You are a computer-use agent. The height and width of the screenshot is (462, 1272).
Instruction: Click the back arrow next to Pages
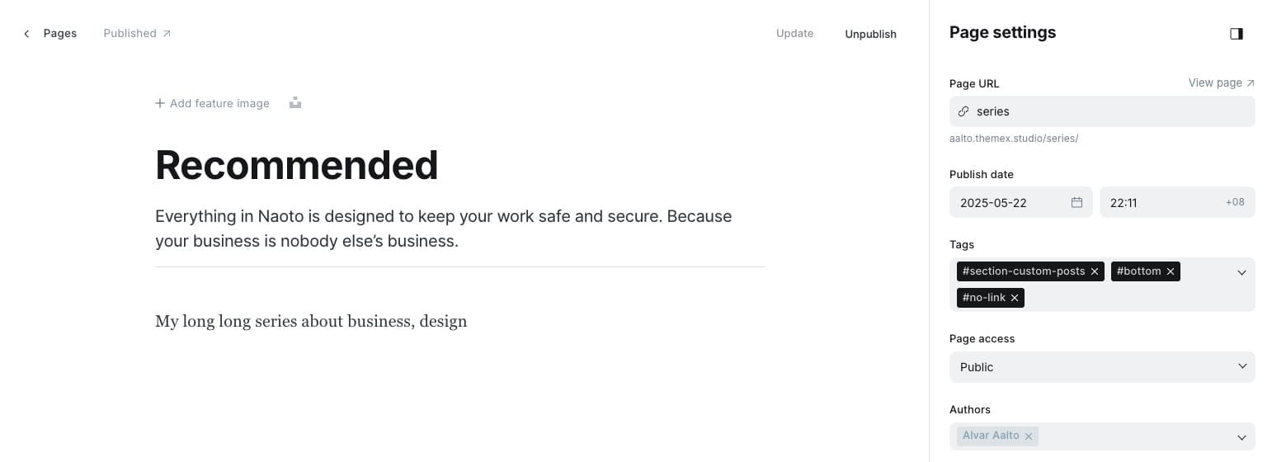(26, 34)
